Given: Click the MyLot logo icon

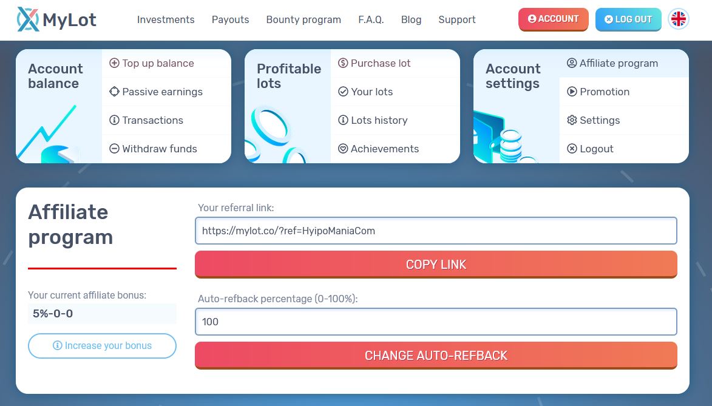Looking at the screenshot, I should [x=28, y=19].
